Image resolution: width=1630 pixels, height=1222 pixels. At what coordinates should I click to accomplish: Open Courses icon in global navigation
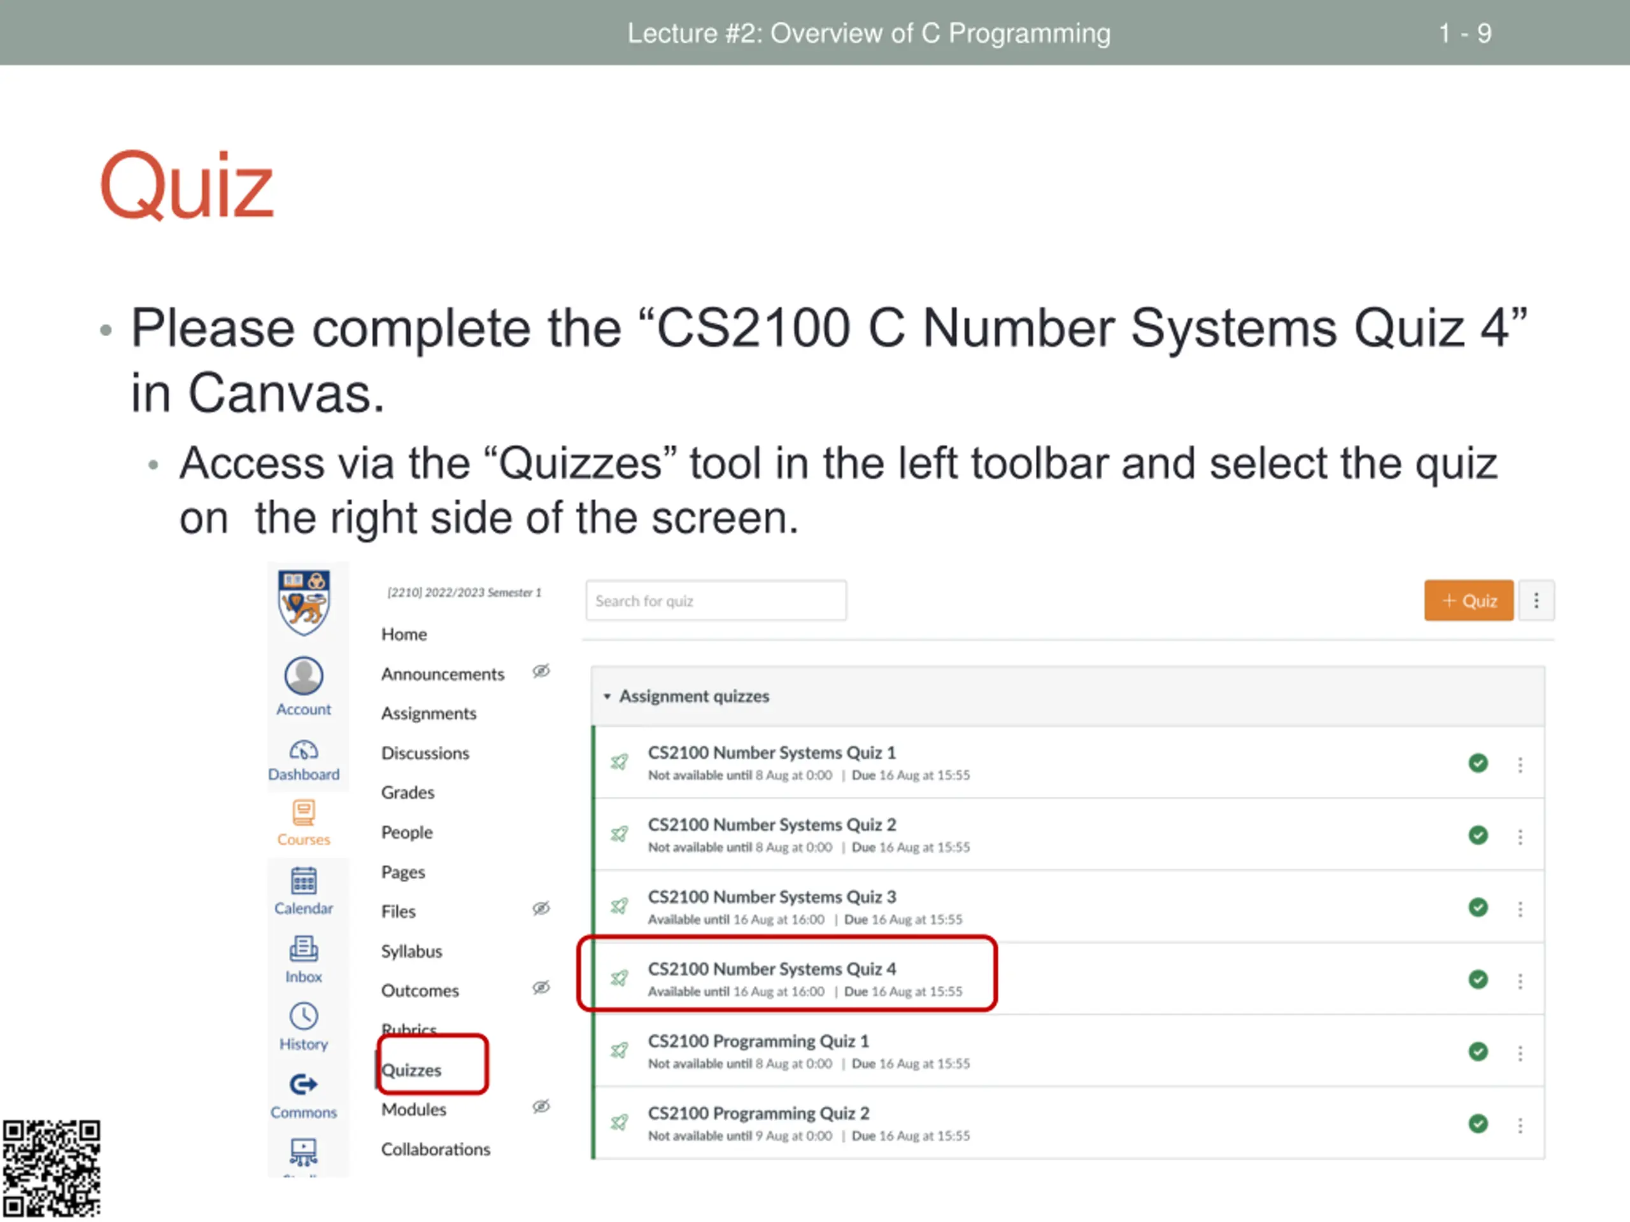click(304, 814)
